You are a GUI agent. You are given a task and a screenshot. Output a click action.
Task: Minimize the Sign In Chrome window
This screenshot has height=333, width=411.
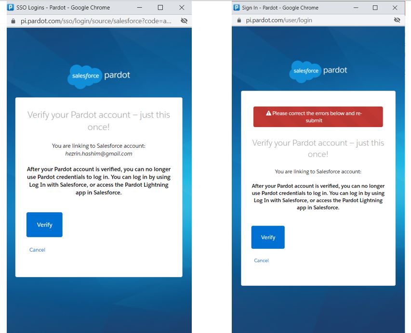356,8
